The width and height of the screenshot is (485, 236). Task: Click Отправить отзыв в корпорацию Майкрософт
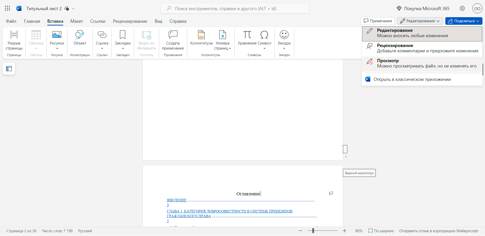[439, 231]
